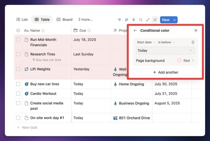Open parent task 'Buy new car tires' sublink
Viewport: 210px width, 141px height.
(47, 60)
